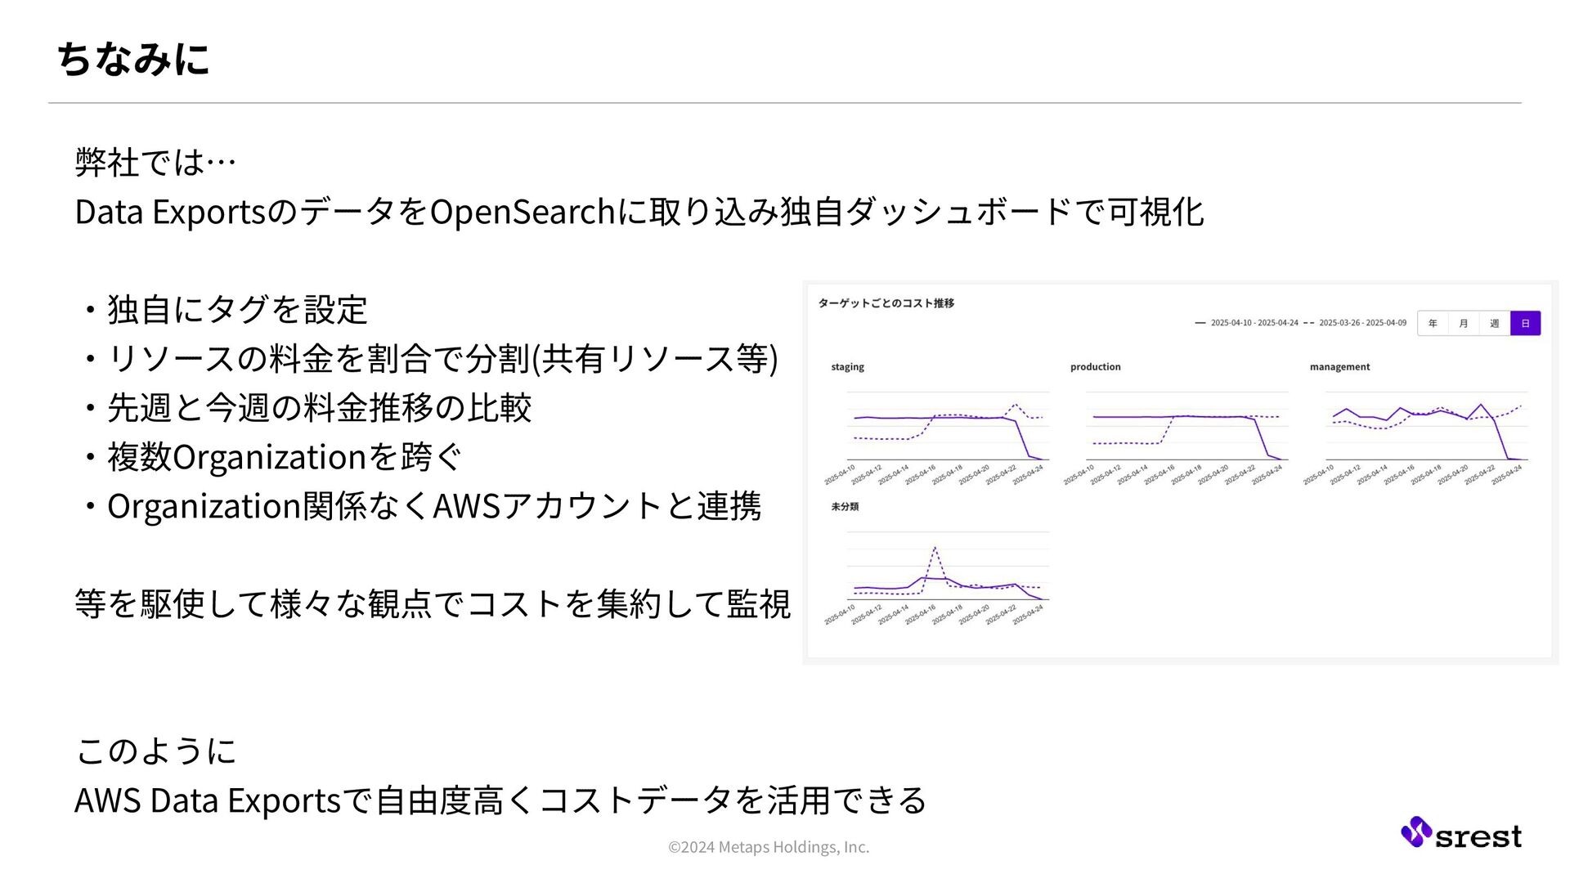Click the staging cost line chart
1570x883 pixels.
tap(947, 427)
